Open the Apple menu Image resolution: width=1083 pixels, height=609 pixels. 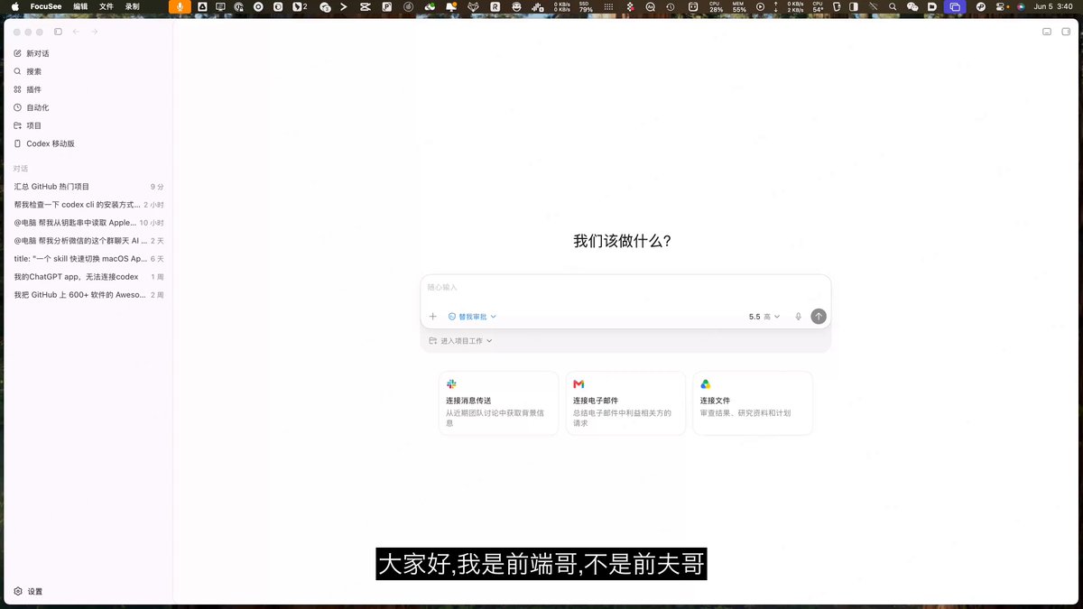pos(14,6)
